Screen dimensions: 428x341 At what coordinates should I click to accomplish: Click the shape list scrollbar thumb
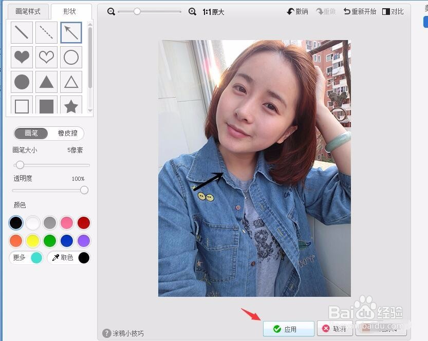click(x=90, y=58)
